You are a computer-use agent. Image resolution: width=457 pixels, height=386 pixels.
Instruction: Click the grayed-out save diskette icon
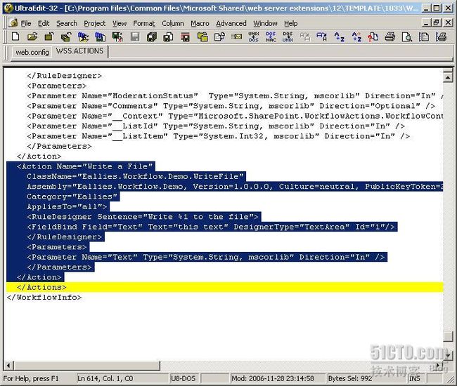click(135, 36)
